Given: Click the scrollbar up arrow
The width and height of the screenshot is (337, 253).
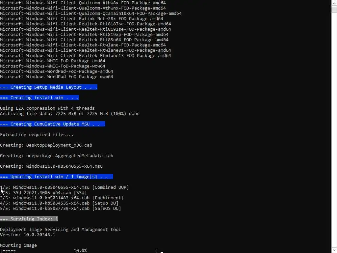Looking at the screenshot, I should [334, 3].
